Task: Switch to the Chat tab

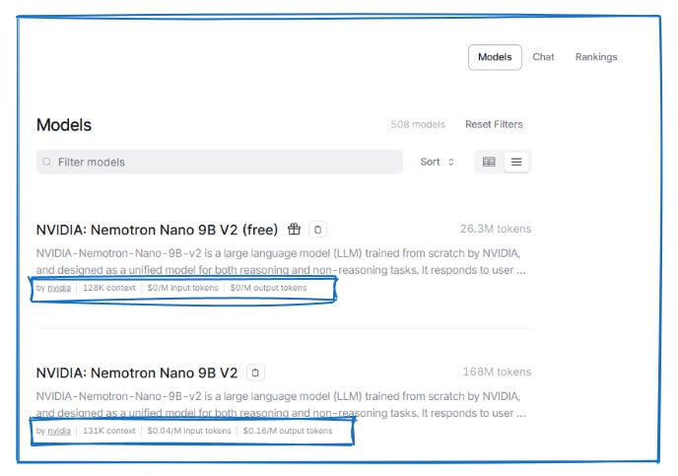Action: (543, 57)
